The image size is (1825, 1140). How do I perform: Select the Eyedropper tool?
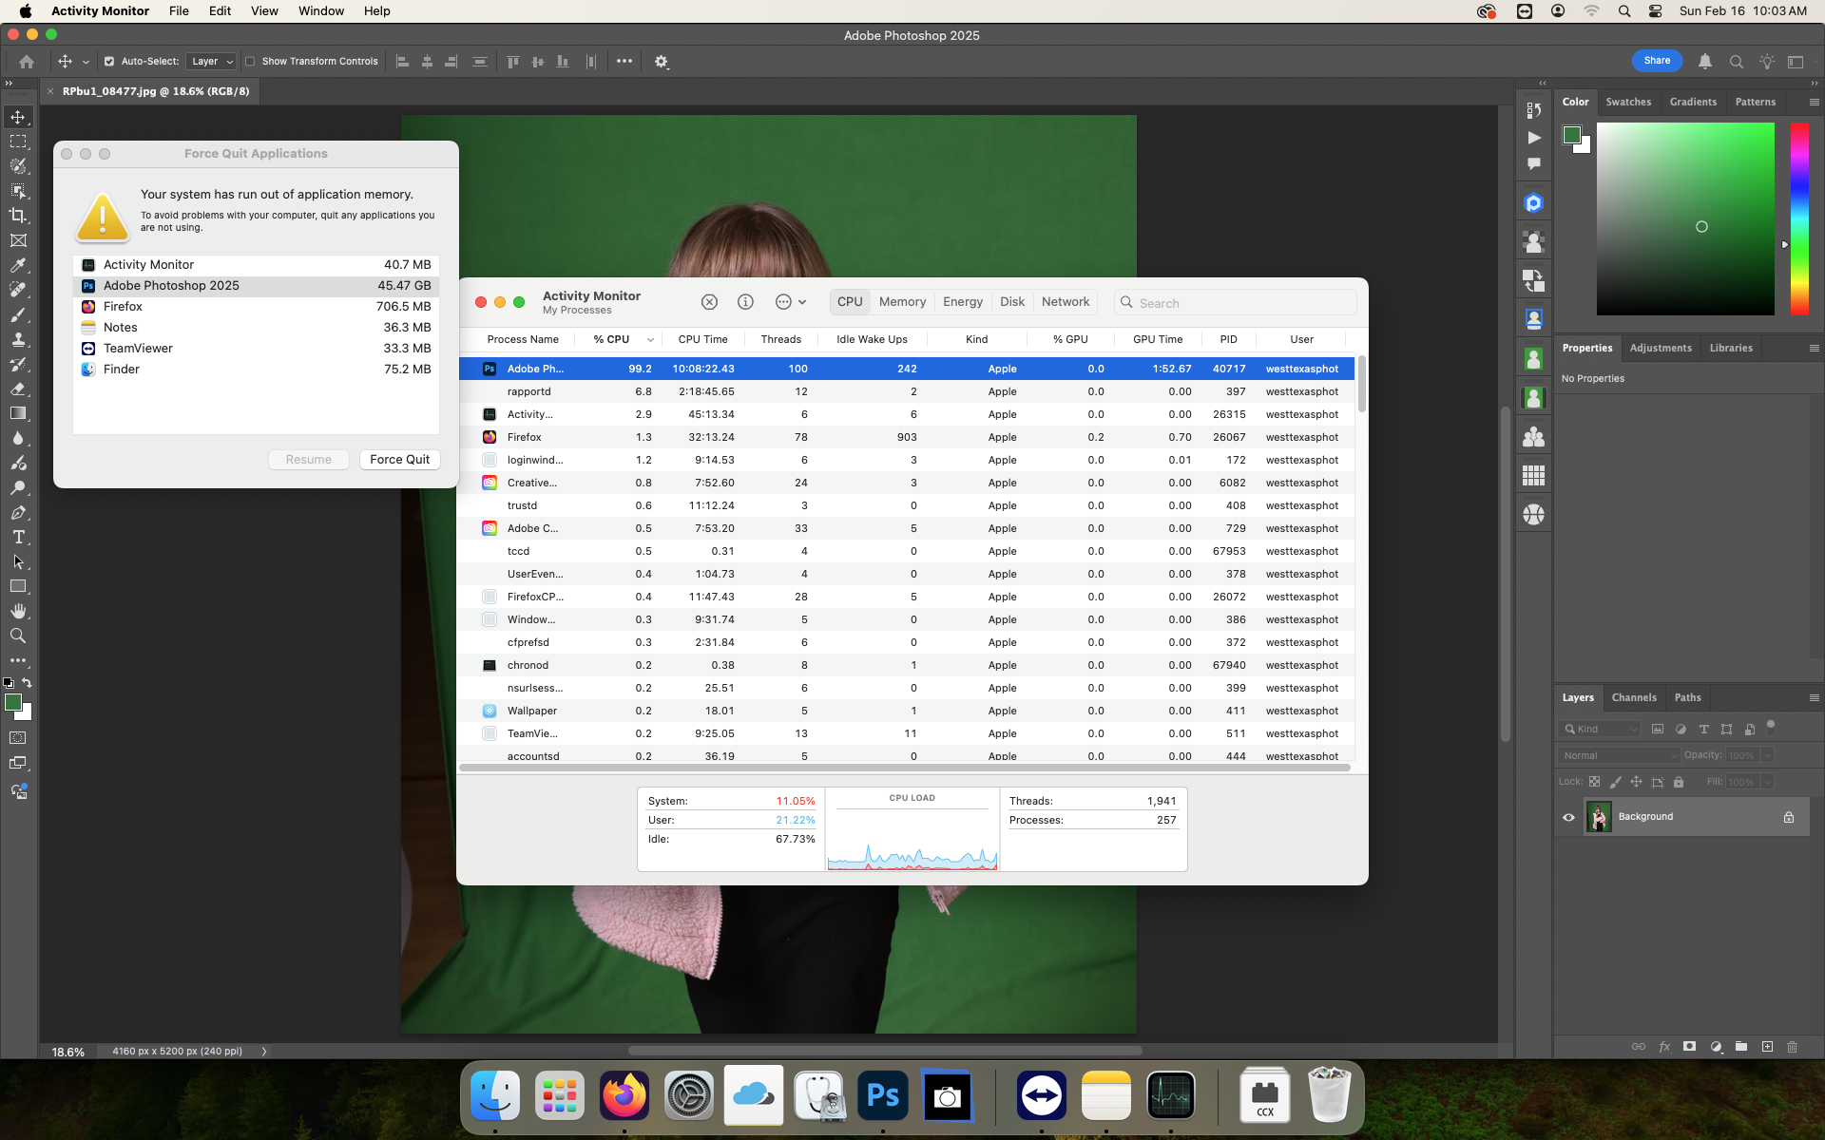pyautogui.click(x=18, y=265)
